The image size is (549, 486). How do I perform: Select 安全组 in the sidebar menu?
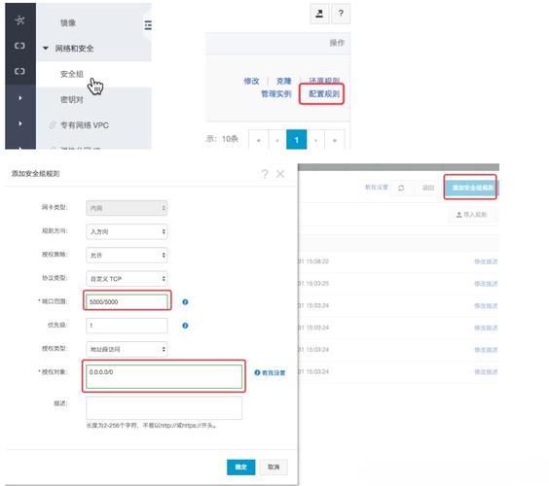point(72,74)
